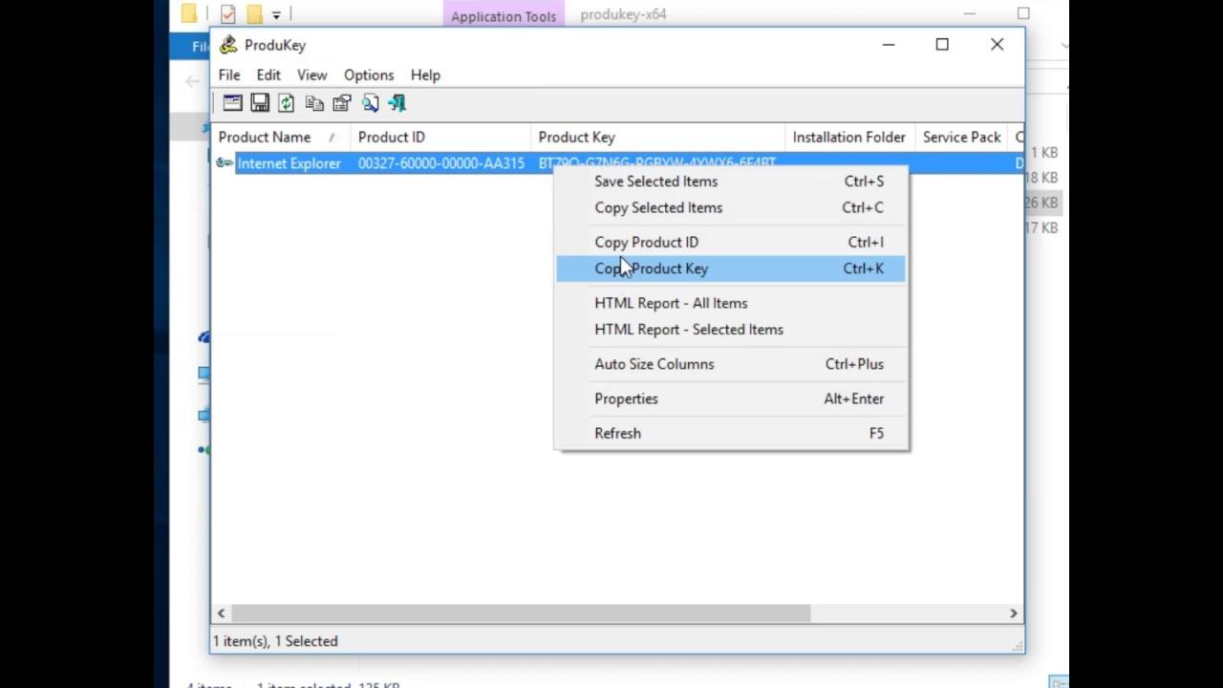Viewport: 1223px width, 688px height.
Task: Click the Save floppy disk toolbar icon
Action: pos(260,103)
